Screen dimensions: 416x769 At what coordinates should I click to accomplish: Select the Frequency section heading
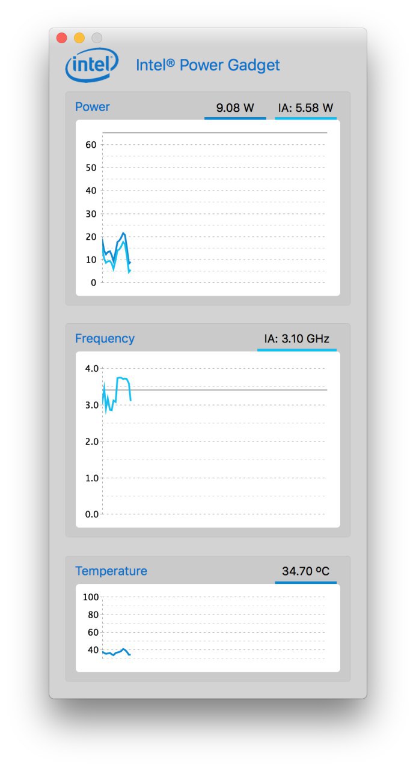click(x=105, y=339)
